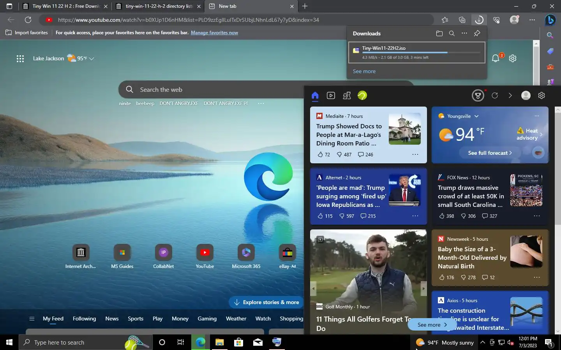Open sidebar Tools briefcase icon
This screenshot has width=561, height=350.
tap(550, 67)
